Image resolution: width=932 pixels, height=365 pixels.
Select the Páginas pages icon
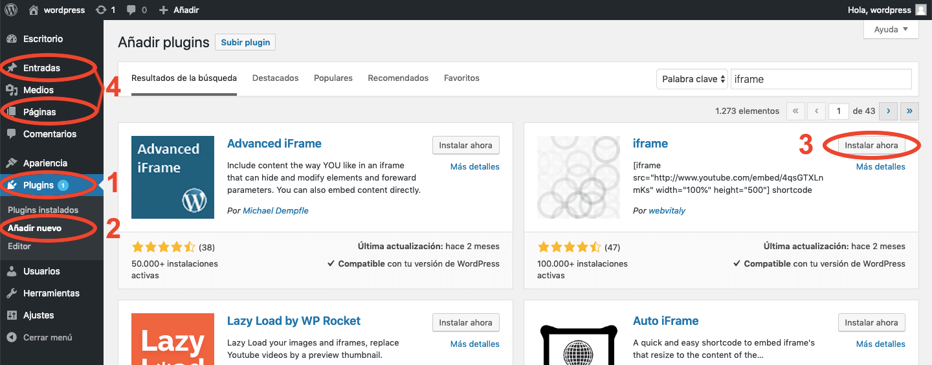pos(12,112)
